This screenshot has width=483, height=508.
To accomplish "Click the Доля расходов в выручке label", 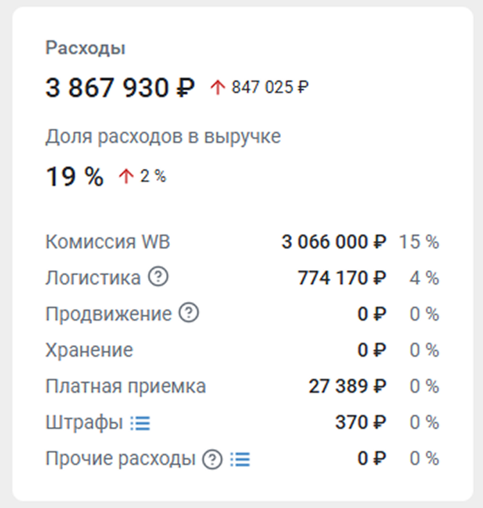I will coord(163,137).
